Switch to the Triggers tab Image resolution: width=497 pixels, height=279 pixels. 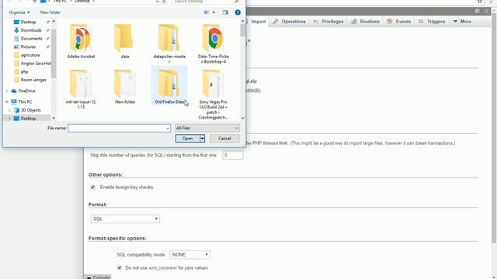point(432,22)
